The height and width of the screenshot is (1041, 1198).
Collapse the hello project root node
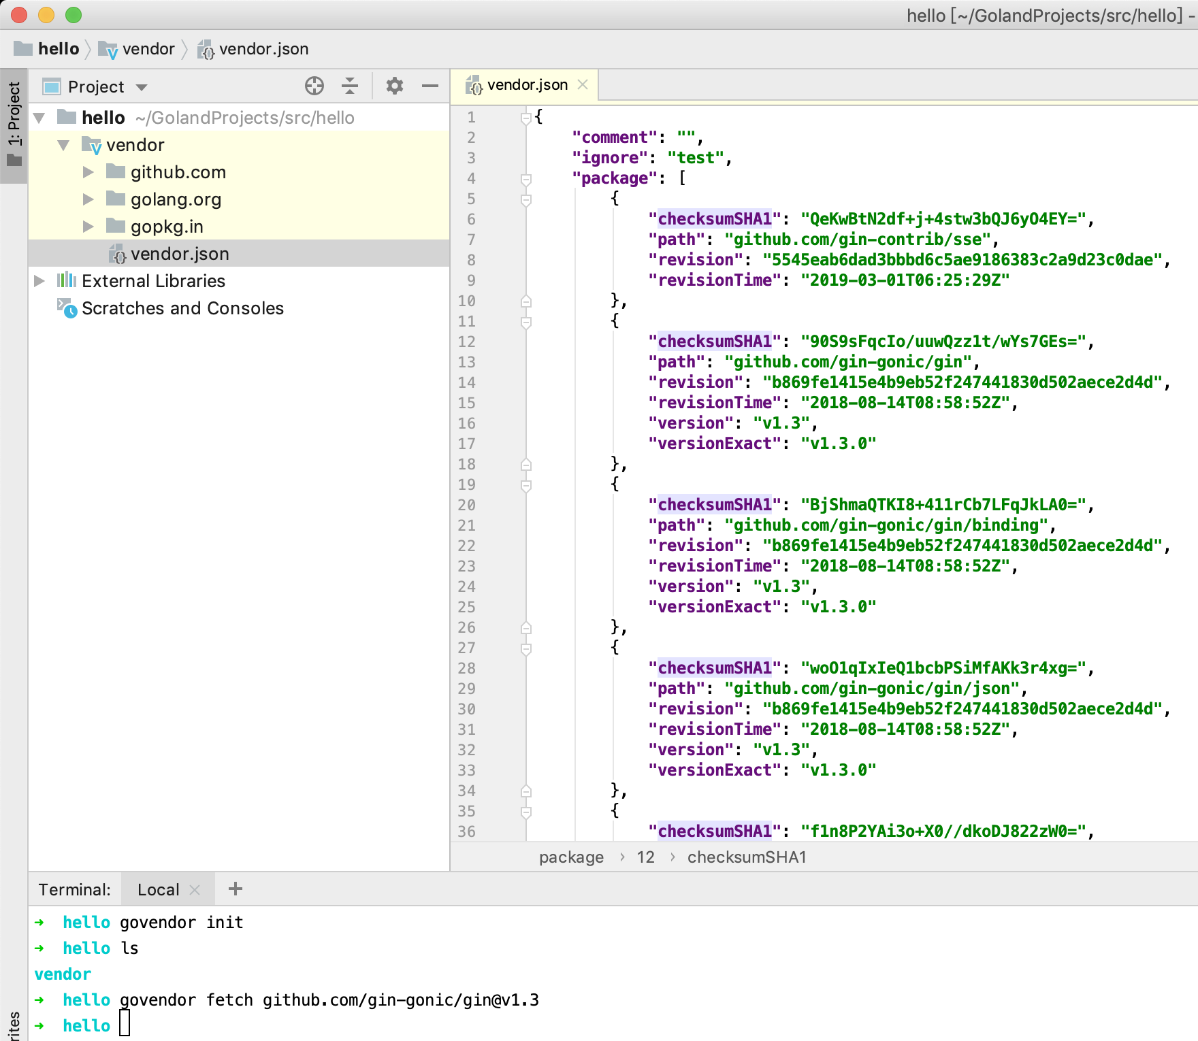click(39, 118)
